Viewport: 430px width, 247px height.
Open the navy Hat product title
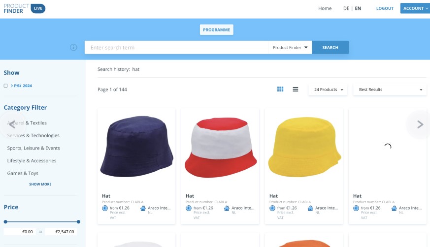[106, 196]
